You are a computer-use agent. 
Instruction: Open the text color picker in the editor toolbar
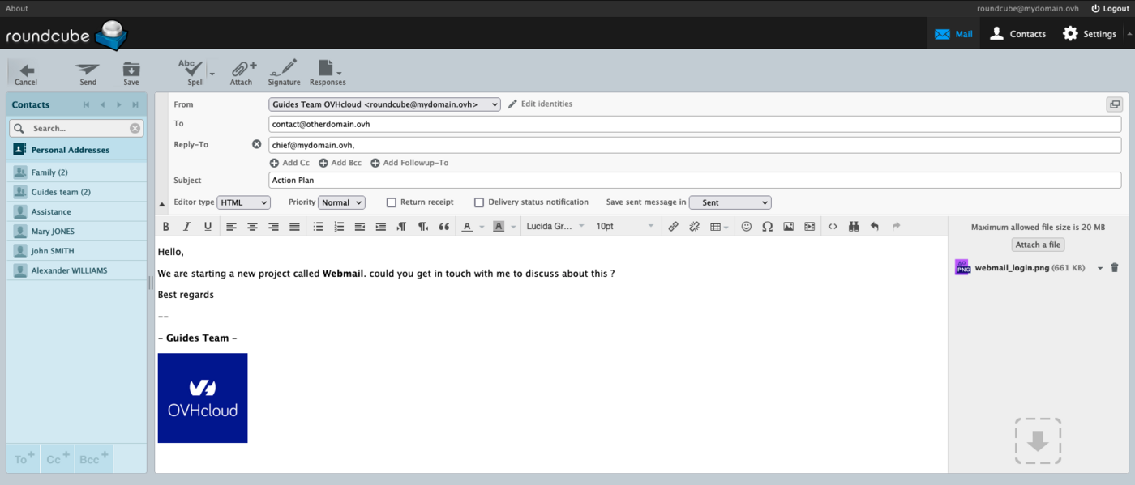point(467,227)
